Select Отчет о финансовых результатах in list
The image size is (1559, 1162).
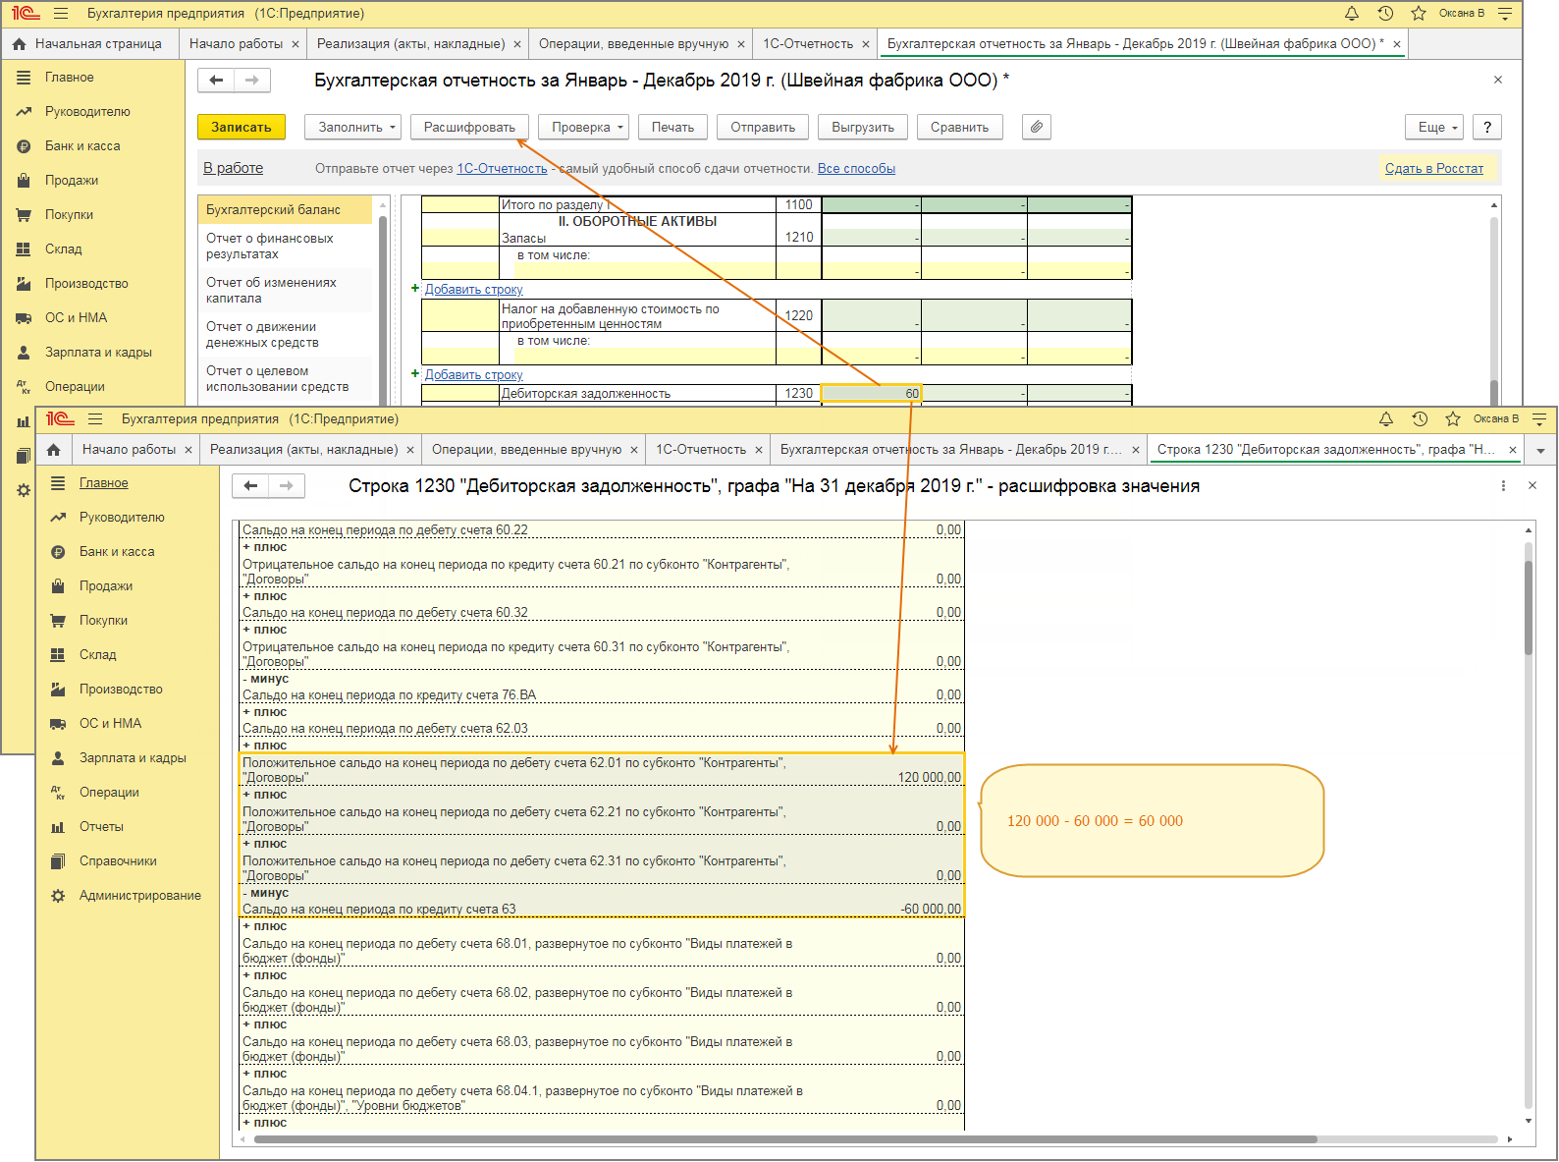pos(285,247)
